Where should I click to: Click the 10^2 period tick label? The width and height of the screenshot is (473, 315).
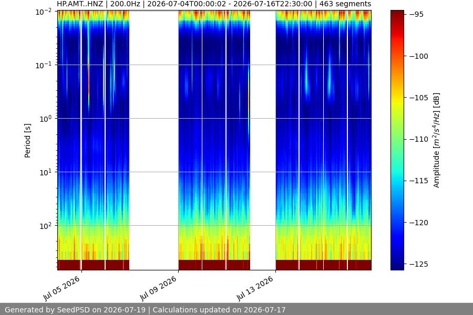click(46, 226)
